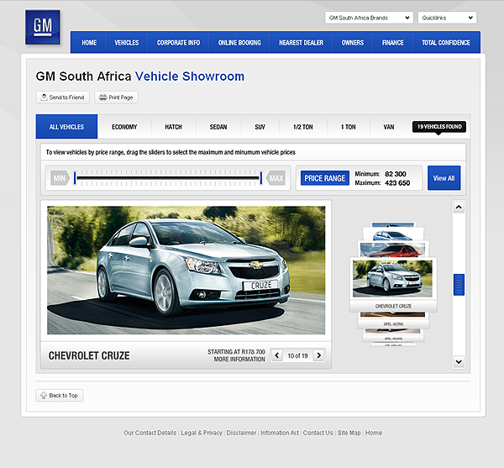Open Legal & Privacy footer link

point(202,433)
